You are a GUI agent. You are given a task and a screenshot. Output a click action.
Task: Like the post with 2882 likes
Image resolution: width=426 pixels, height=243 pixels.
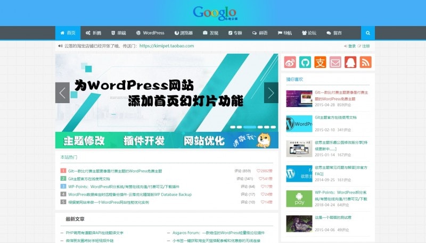(265, 171)
